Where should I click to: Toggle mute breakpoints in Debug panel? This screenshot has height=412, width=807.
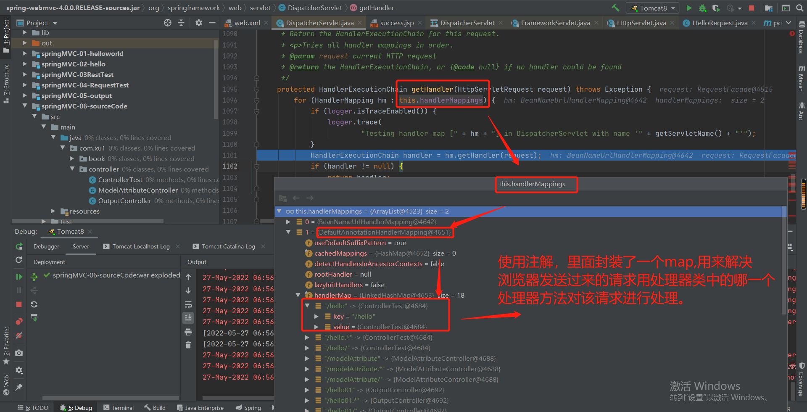tap(19, 335)
